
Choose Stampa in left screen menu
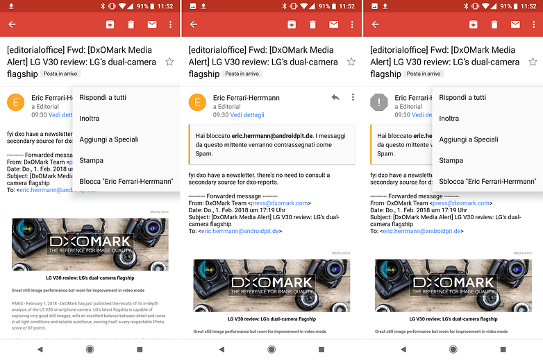126,160
